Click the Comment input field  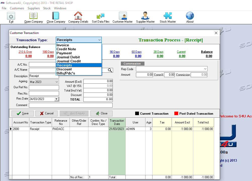coord(71,105)
